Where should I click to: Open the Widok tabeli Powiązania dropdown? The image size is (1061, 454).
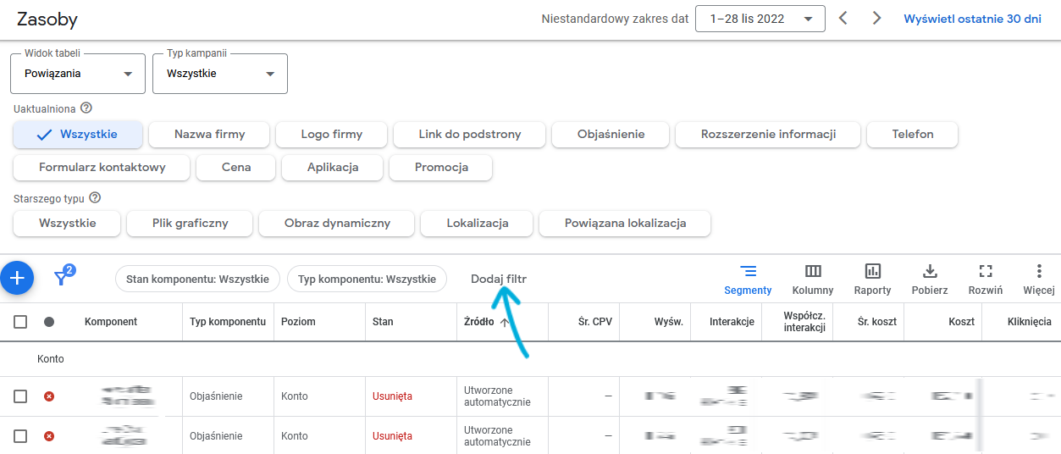(78, 74)
